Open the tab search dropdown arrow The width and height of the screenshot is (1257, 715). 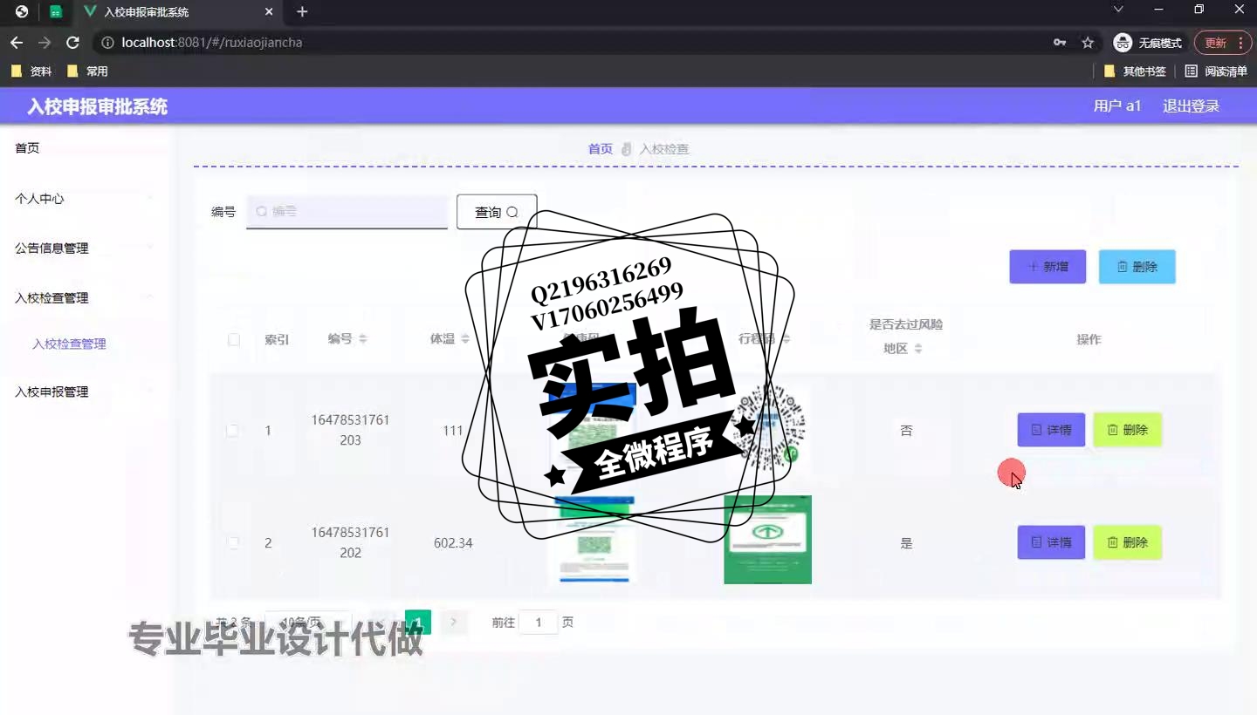[1118, 9]
